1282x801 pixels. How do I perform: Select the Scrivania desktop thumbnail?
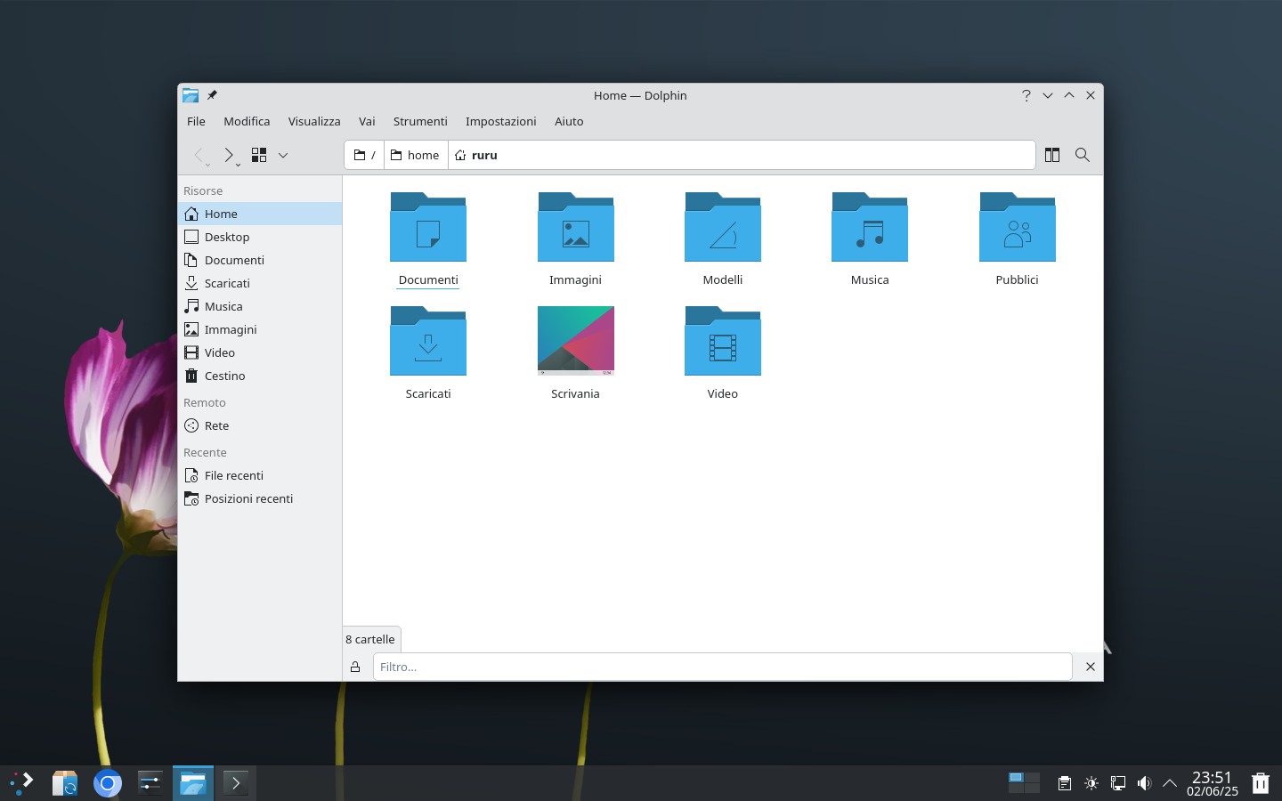[576, 341]
